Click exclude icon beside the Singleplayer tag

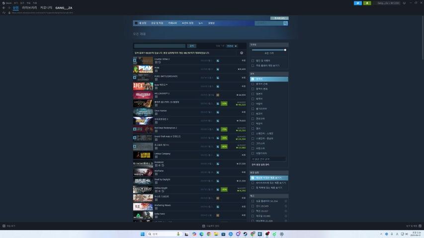(x=286, y=201)
